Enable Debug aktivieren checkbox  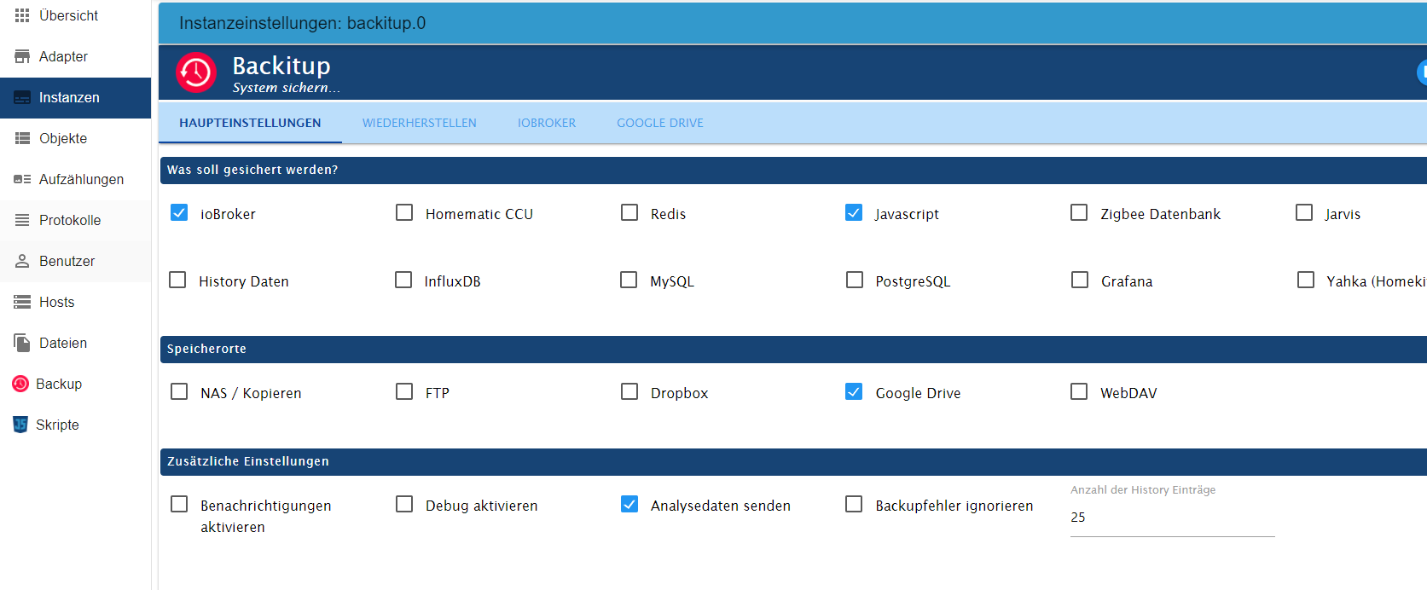pos(404,504)
